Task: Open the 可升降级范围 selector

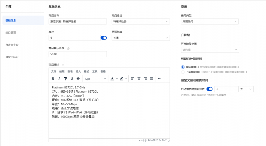Action: 209,50
